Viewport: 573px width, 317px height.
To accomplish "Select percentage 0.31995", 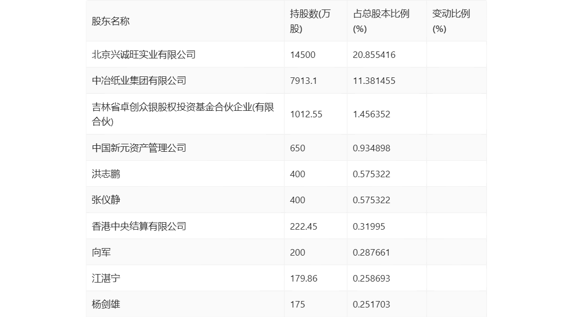I will [369, 227].
